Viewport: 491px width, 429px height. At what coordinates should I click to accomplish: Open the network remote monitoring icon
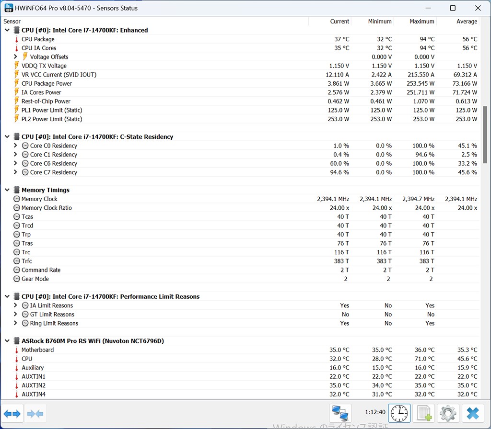pyautogui.click(x=340, y=413)
